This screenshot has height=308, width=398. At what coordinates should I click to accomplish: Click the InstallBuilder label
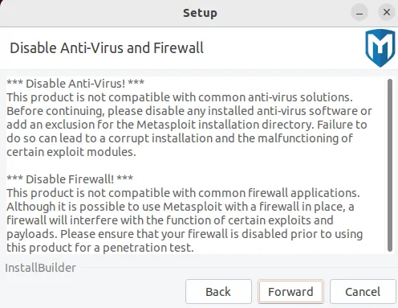[40, 268]
